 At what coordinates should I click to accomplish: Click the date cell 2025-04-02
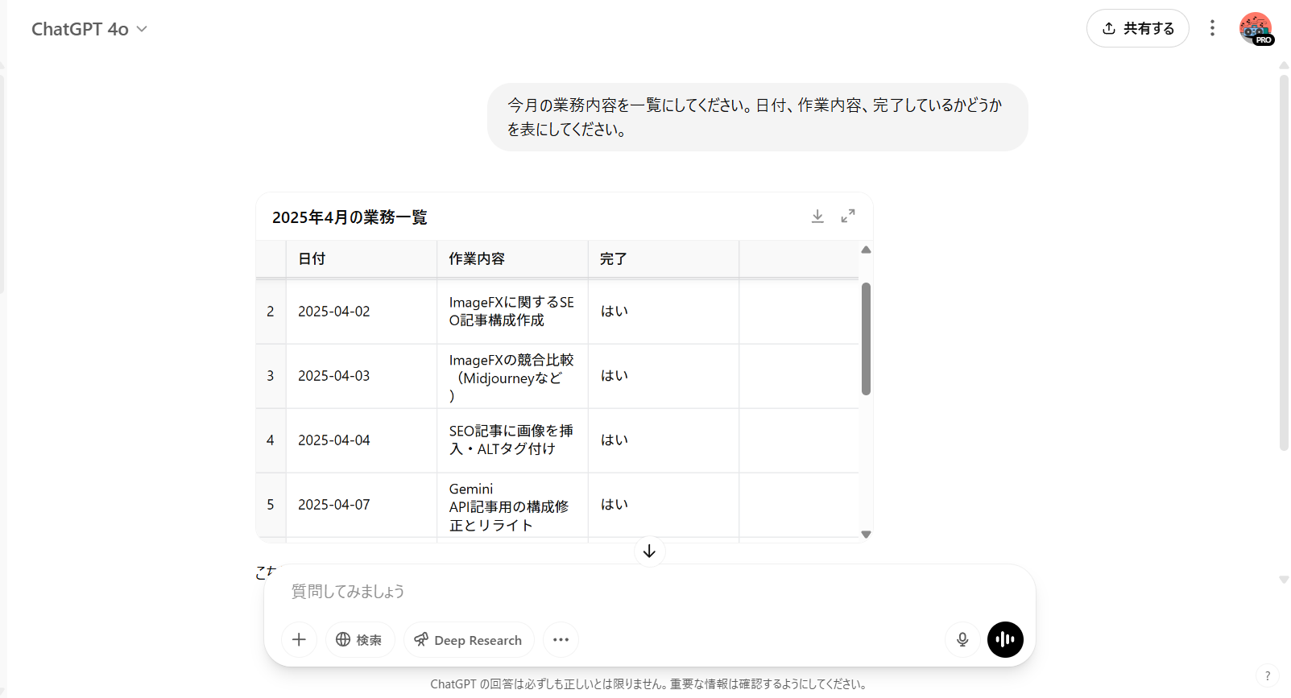[x=362, y=312]
